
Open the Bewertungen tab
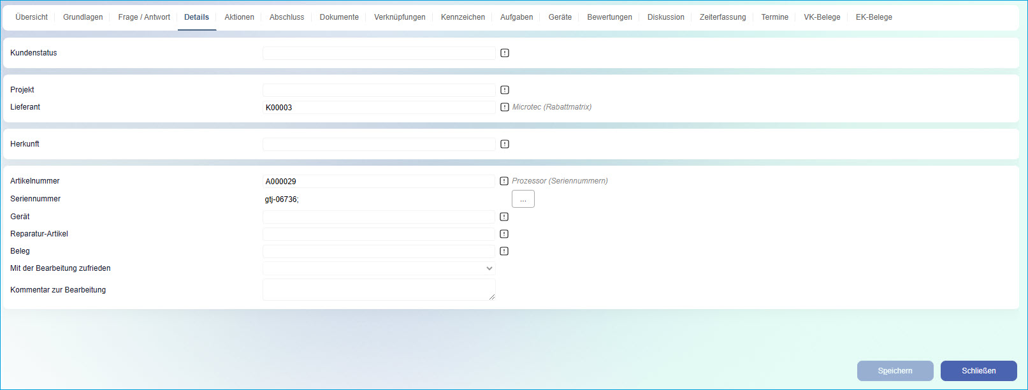pos(609,17)
